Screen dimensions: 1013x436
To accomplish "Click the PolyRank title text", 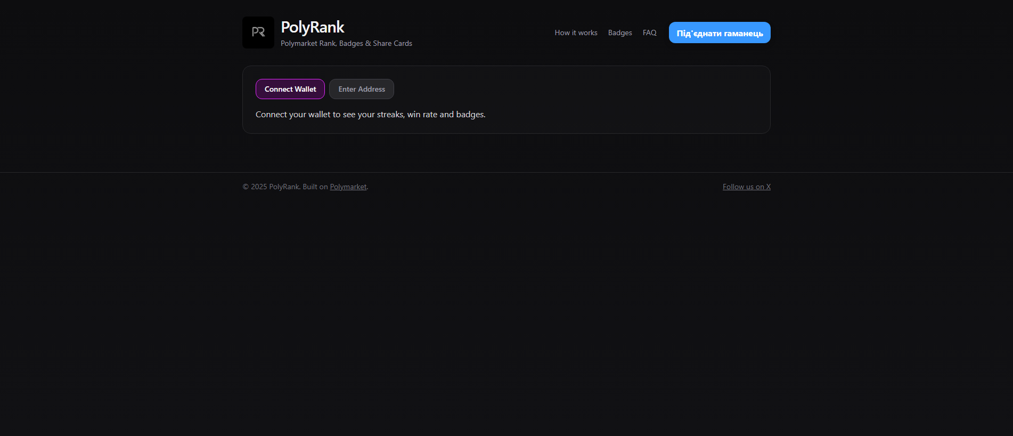I will 313,27.
